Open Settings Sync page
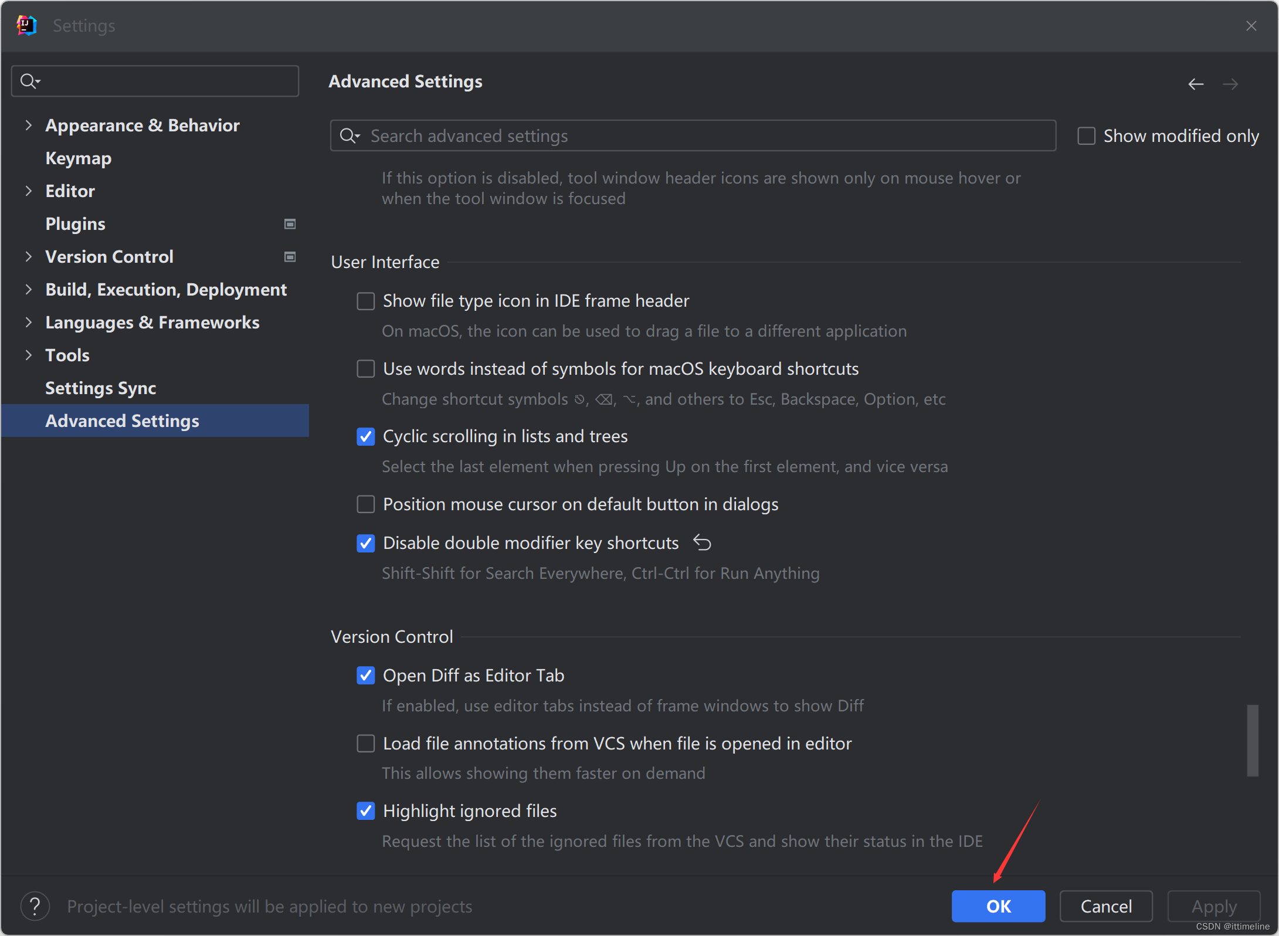This screenshot has height=936, width=1279. (101, 388)
